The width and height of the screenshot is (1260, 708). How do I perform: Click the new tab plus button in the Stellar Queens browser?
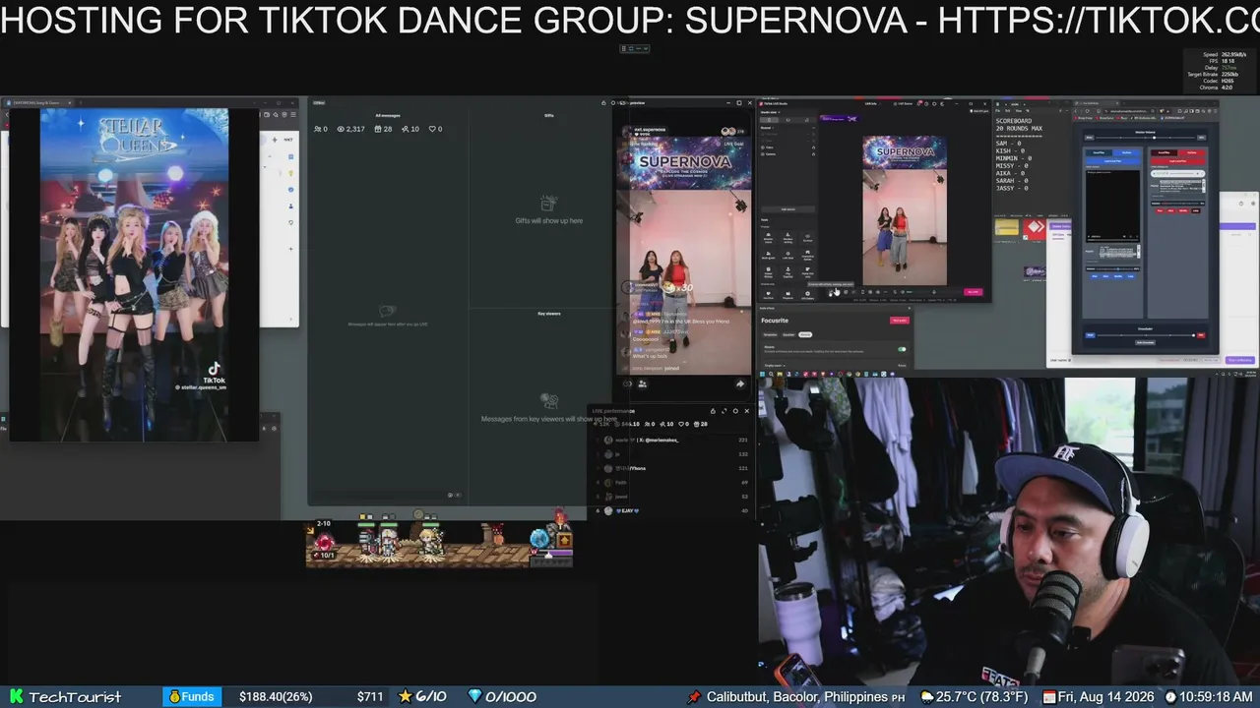tap(81, 102)
